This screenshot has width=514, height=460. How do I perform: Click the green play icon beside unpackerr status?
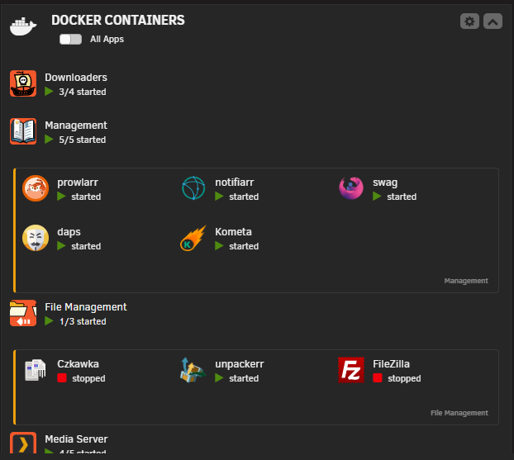click(x=219, y=378)
